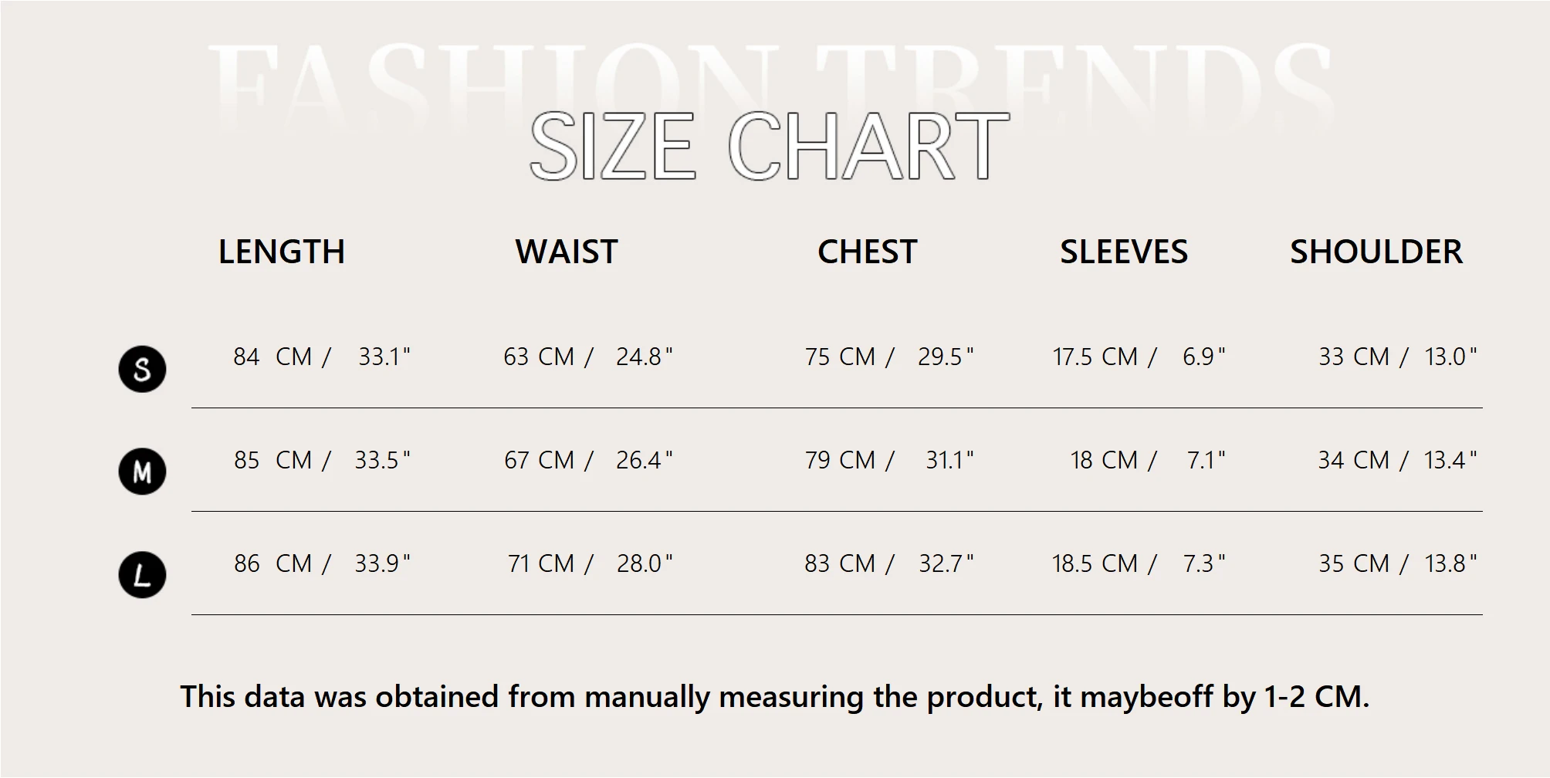Viewport: 1550px width, 778px height.
Task: Select the large chest value 83 CM
Action: coord(840,563)
